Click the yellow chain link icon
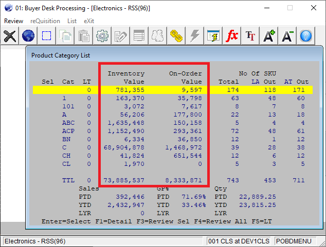Image resolution: width=326 pixels, height=247 pixels. [x=176, y=36]
